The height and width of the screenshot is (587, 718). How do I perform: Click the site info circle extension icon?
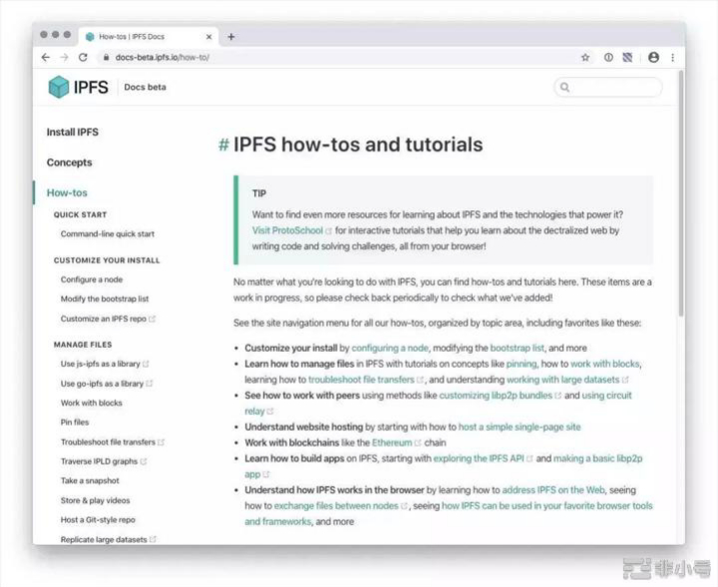(608, 57)
